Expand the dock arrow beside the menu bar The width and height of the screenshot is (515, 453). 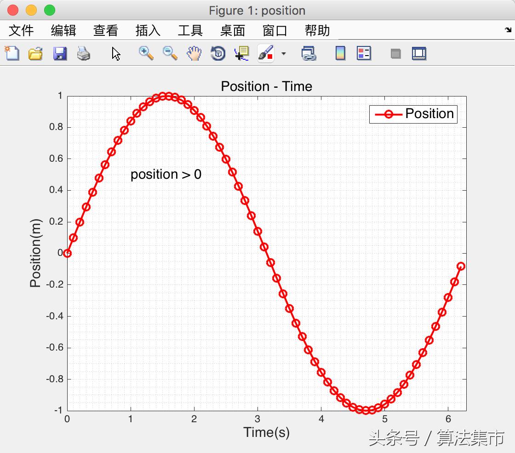point(508,30)
